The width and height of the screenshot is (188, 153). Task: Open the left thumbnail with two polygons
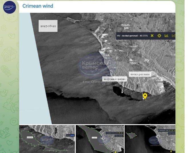47,139
